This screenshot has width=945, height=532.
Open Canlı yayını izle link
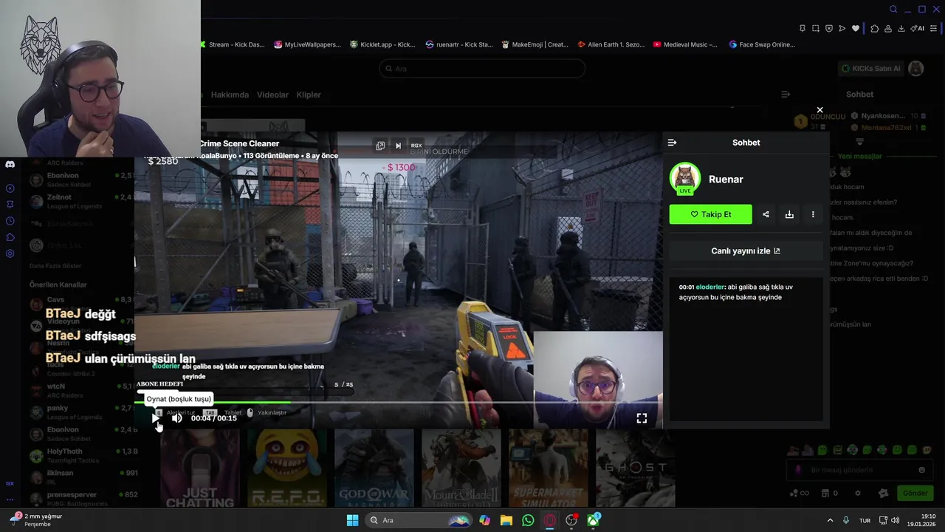(x=746, y=251)
